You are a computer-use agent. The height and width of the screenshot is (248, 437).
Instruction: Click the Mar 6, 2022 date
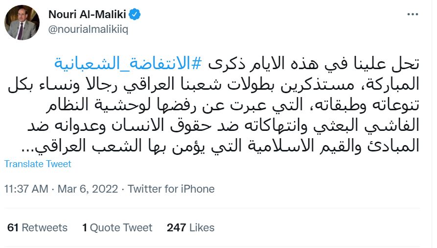pos(88,189)
